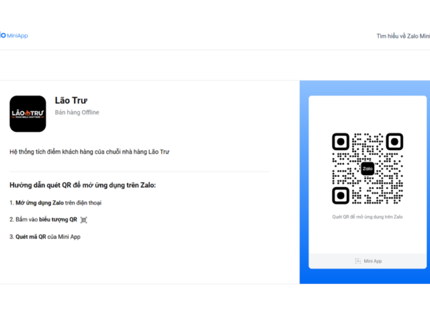Click the Zalo MiniApp logo
Viewport: 430px width, 323px height.
pos(14,36)
